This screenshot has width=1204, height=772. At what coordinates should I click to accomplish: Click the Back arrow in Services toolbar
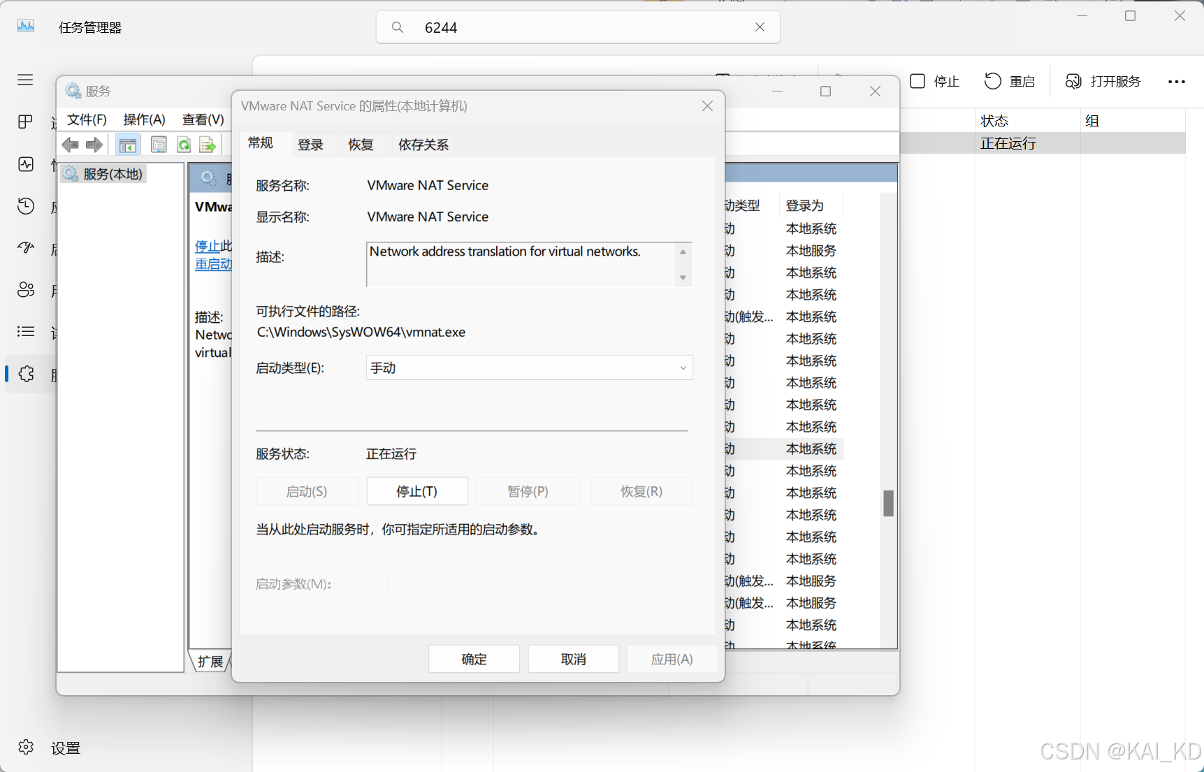tap(71, 145)
